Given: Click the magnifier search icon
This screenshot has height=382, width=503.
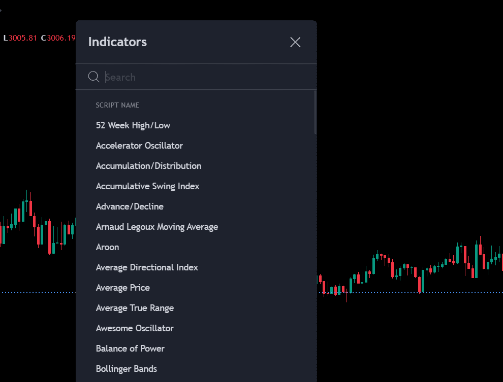Looking at the screenshot, I should tap(93, 77).
